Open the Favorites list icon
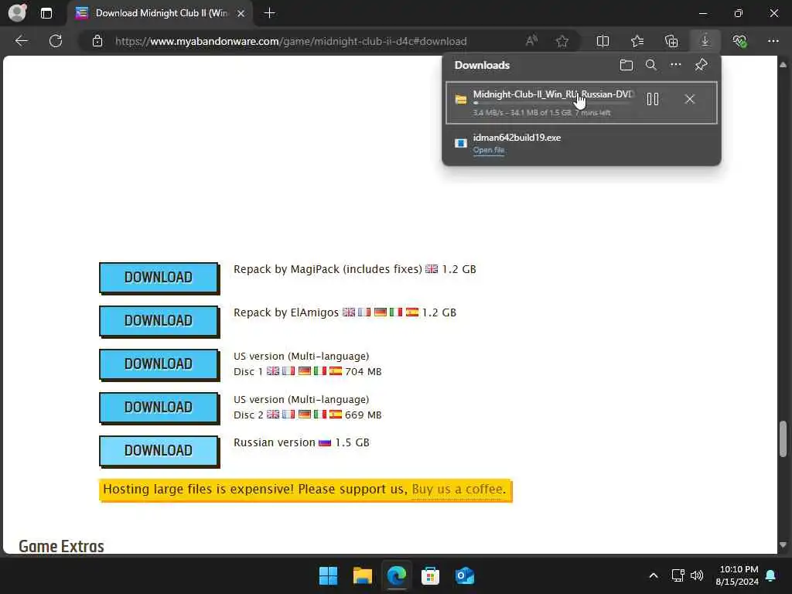 click(x=637, y=41)
